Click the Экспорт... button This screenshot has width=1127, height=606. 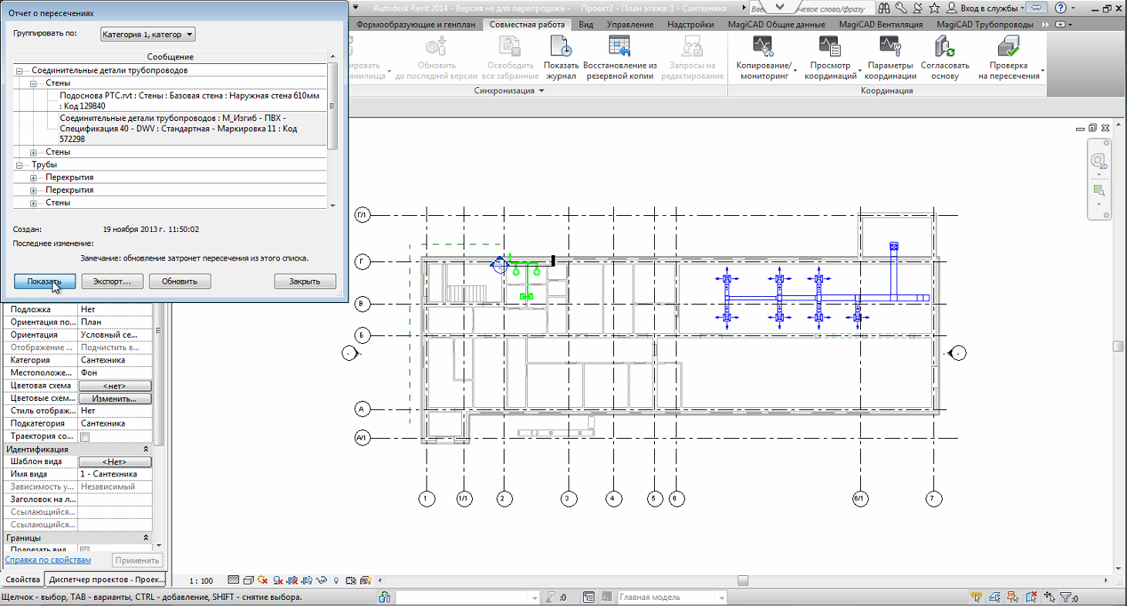[x=112, y=281]
